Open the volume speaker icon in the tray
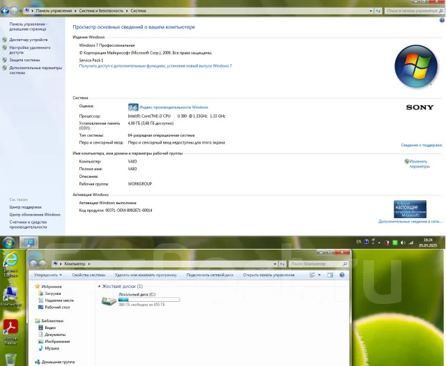446x366 pixels. tap(403, 243)
